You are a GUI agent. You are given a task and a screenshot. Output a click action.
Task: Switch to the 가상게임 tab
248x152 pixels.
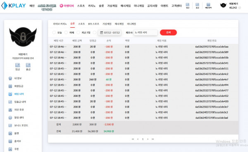point(107,24)
